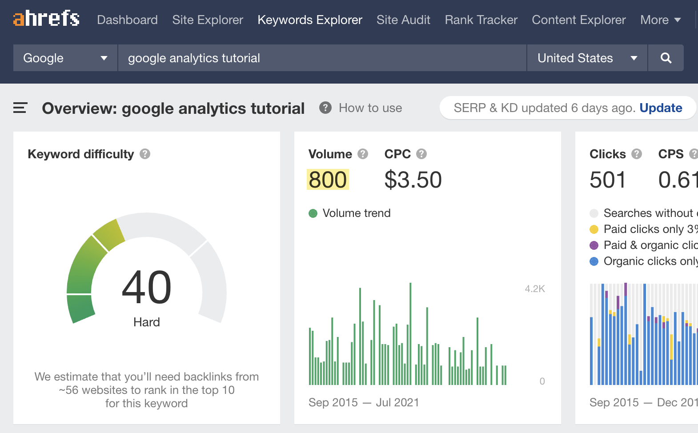Click the Sep 2015 — Jul 2021 date range
This screenshot has height=433, width=698.
(x=364, y=402)
